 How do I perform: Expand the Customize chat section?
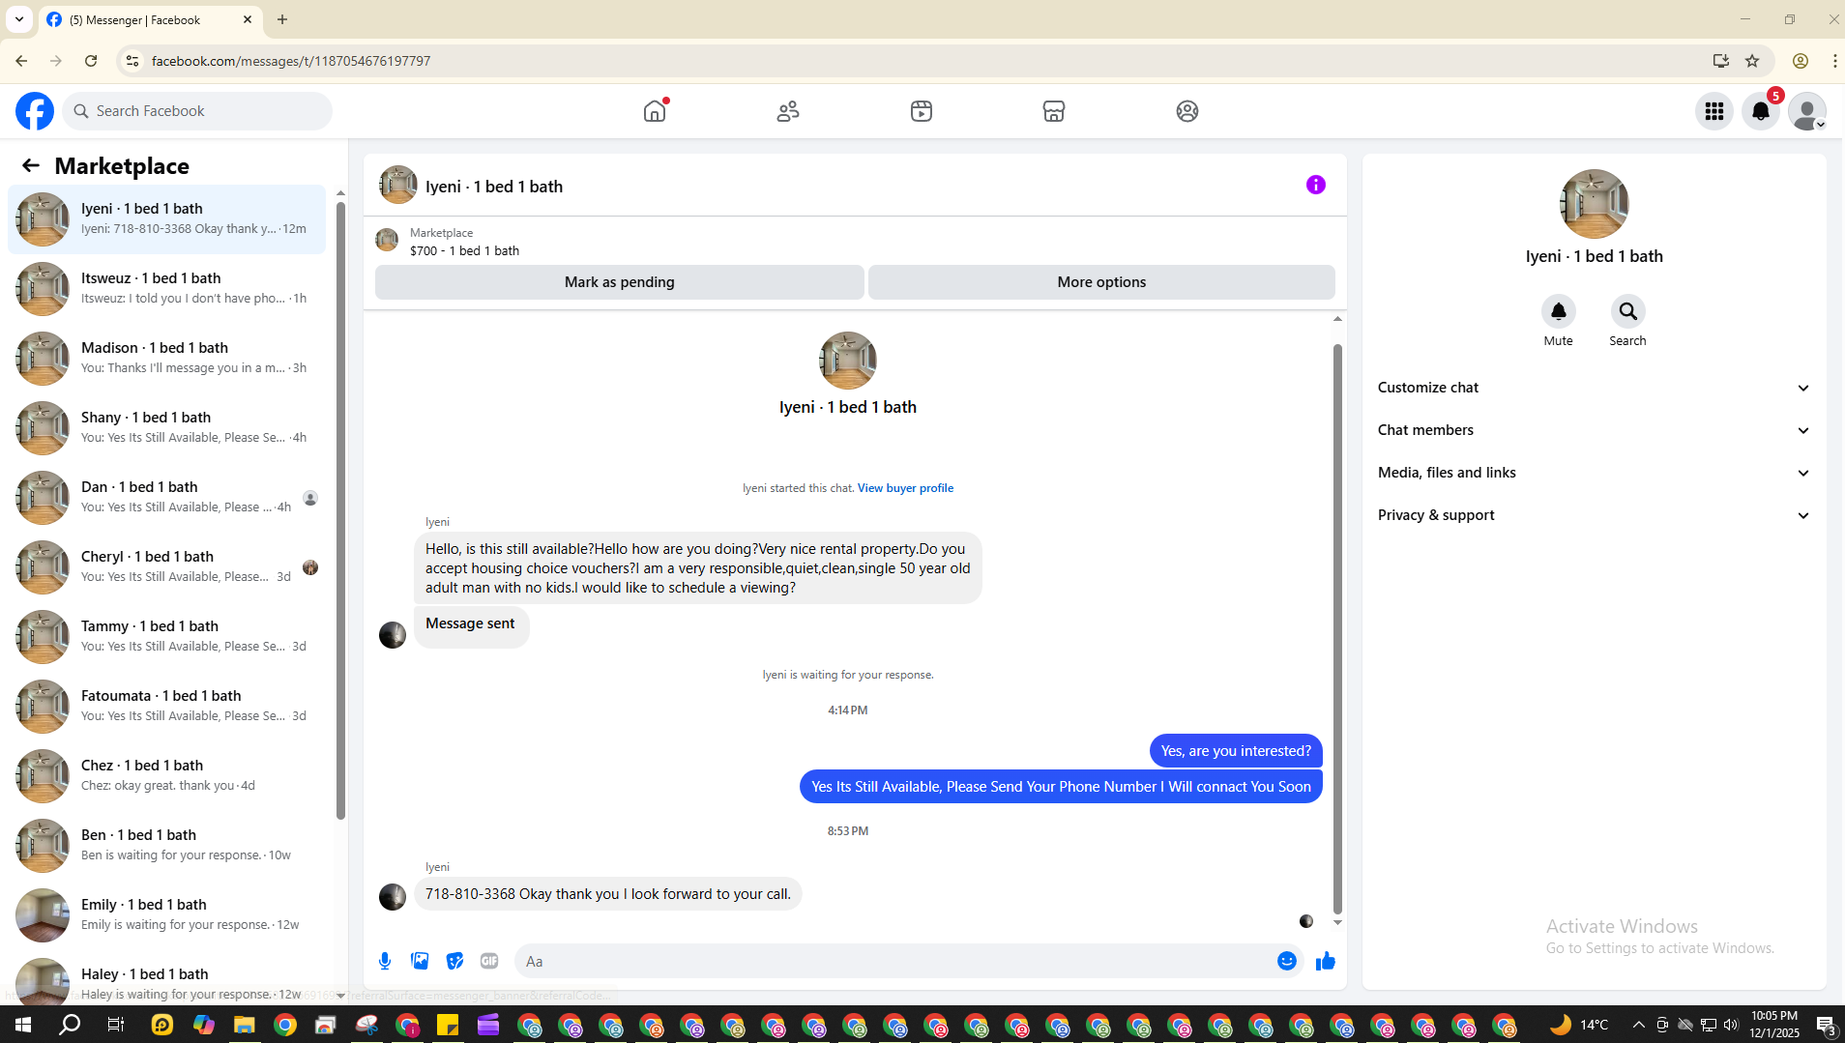pos(1594,388)
